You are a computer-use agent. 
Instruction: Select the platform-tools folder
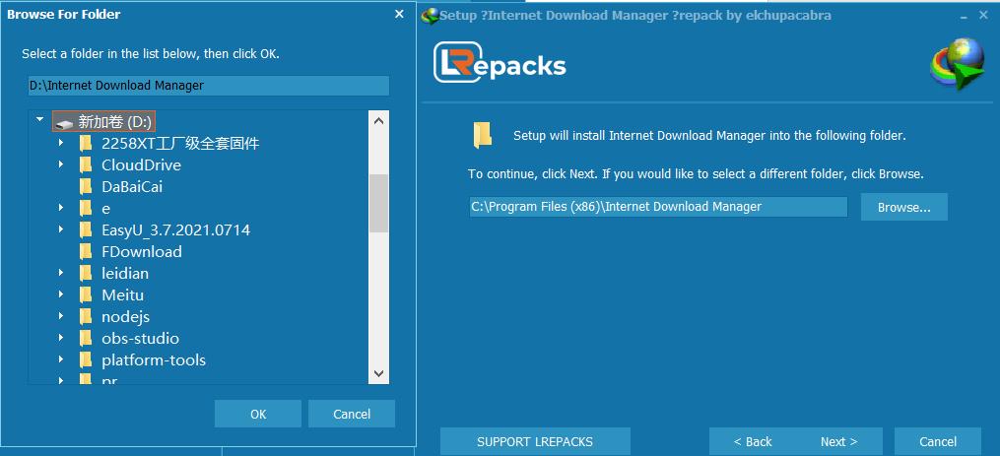click(x=154, y=360)
